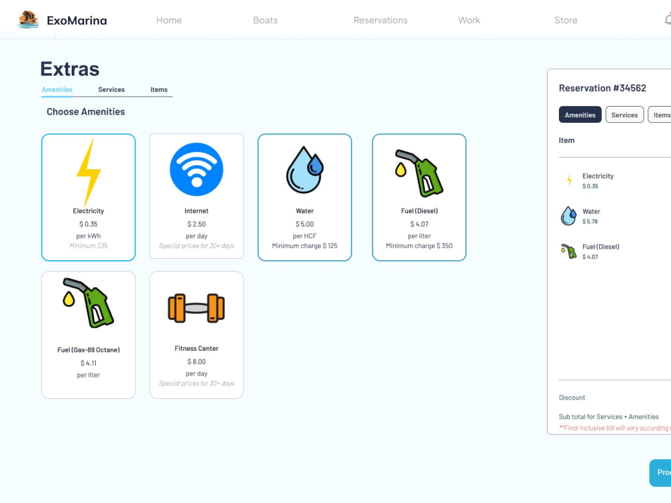Click Fitness Center price $ 8.00
The height and width of the screenshot is (503, 671).
tap(197, 361)
